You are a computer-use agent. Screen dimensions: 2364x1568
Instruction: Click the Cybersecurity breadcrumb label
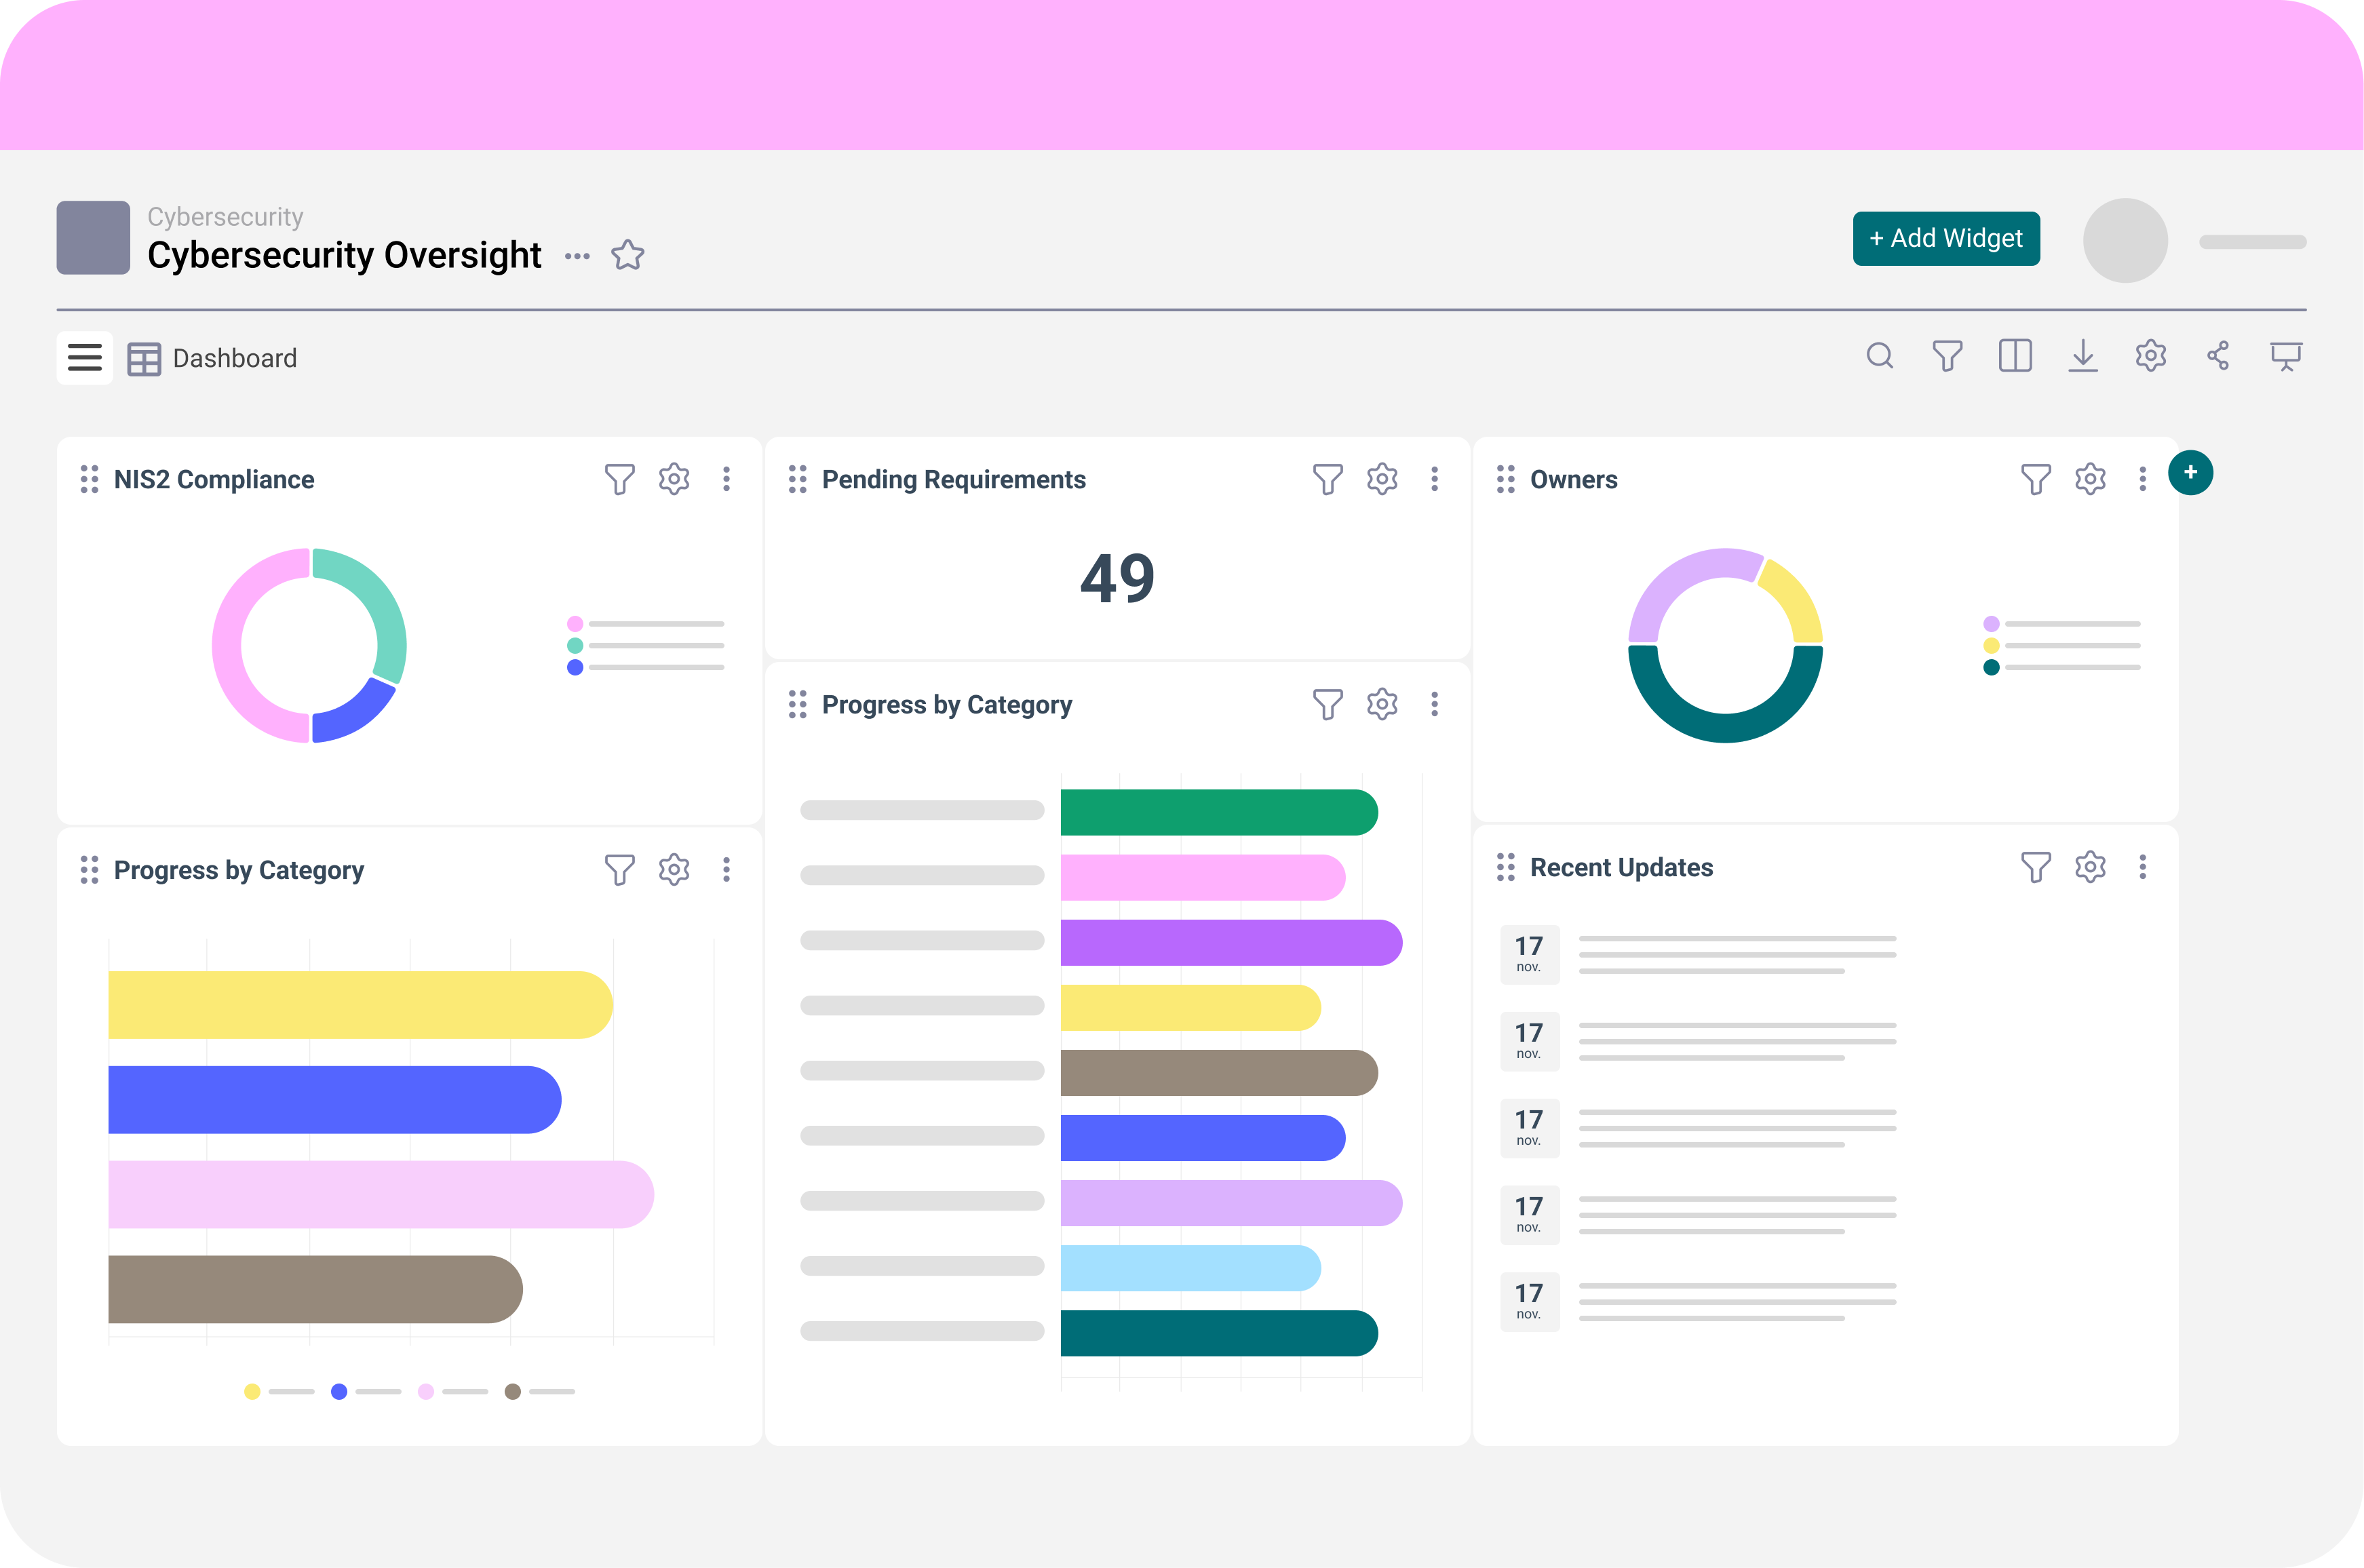[225, 217]
